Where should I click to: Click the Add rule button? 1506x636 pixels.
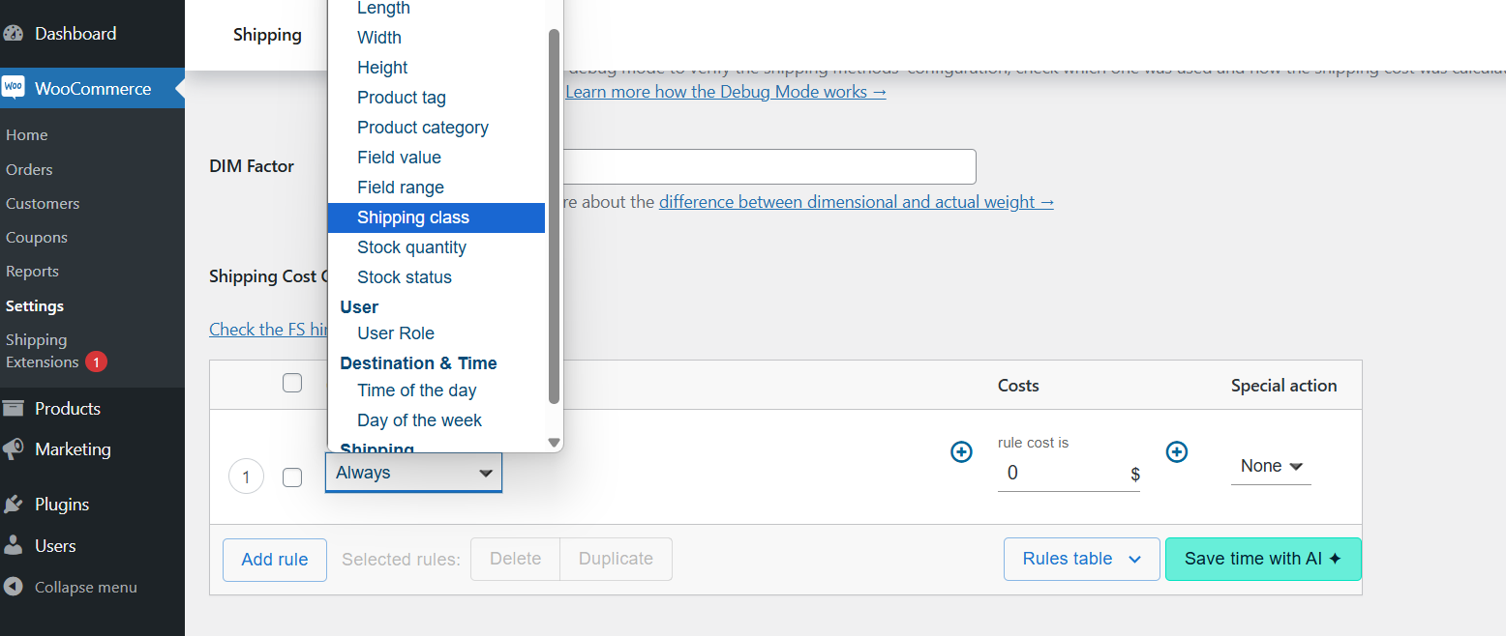(274, 559)
